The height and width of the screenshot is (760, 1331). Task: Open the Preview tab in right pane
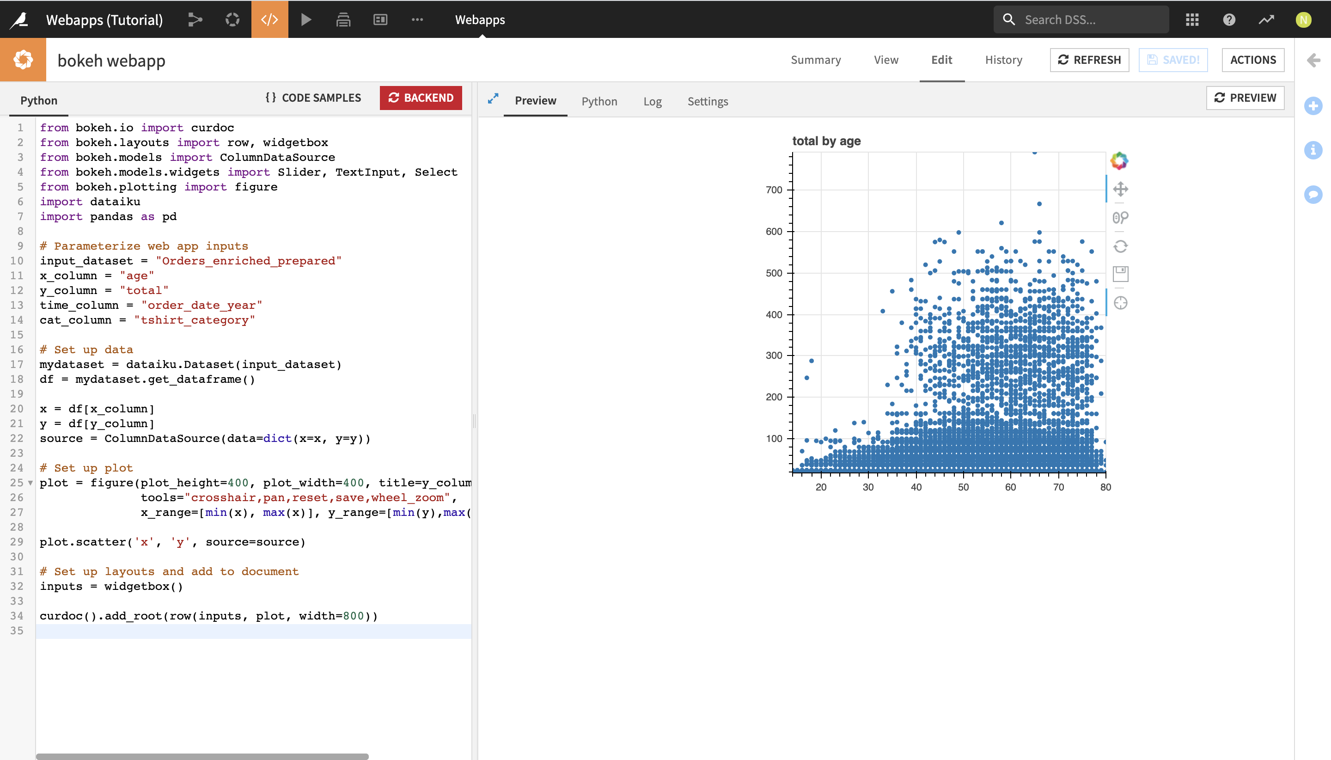pyautogui.click(x=536, y=101)
